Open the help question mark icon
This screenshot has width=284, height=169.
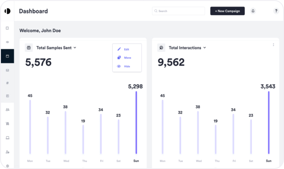pos(276,11)
